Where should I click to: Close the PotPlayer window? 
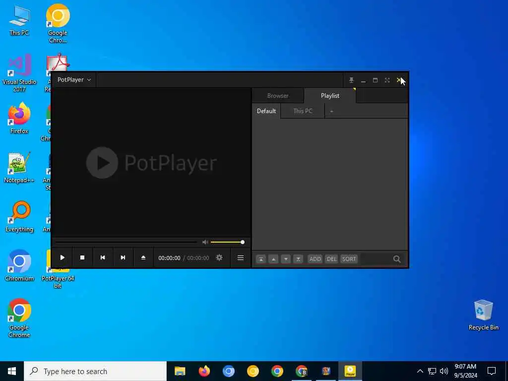399,80
